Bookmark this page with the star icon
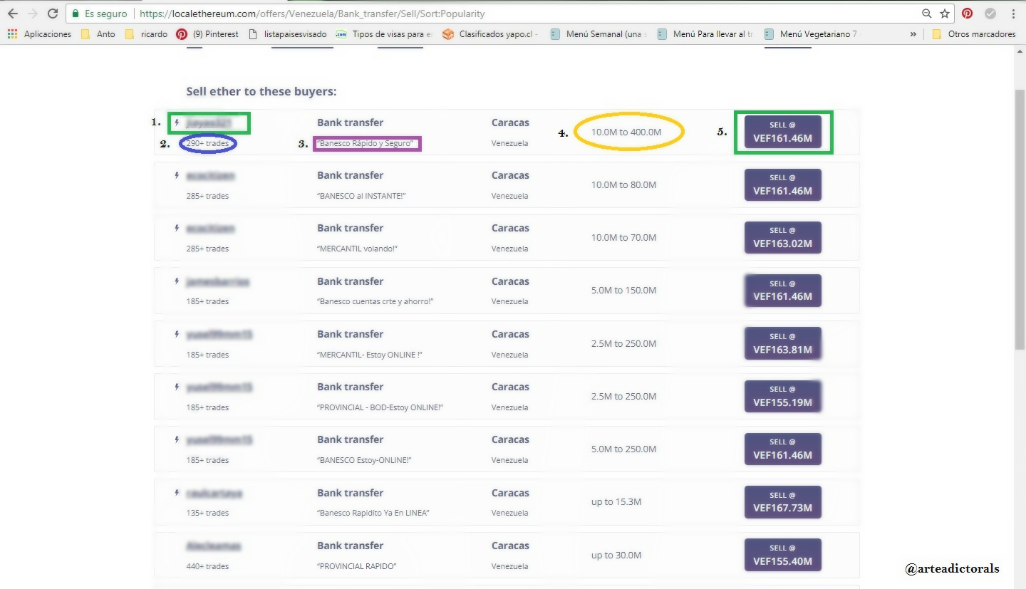The image size is (1026, 589). [945, 14]
